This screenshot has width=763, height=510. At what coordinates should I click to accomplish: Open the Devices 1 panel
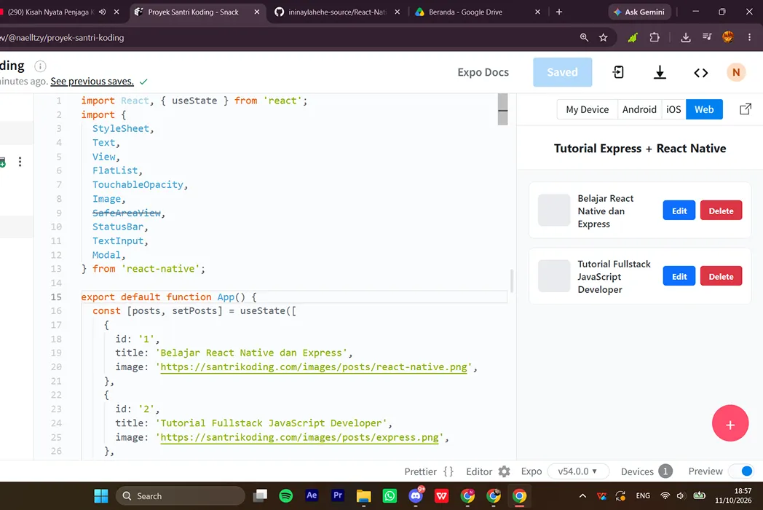point(647,471)
